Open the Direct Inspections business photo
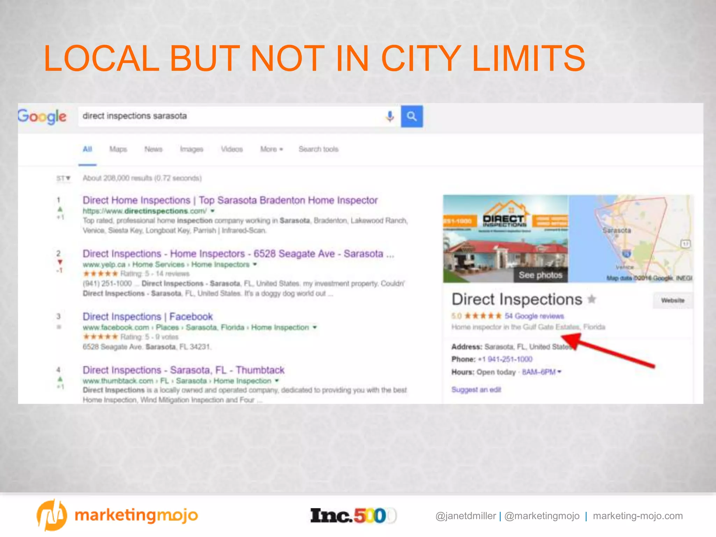Viewport: 716px width, 537px height. (506, 238)
